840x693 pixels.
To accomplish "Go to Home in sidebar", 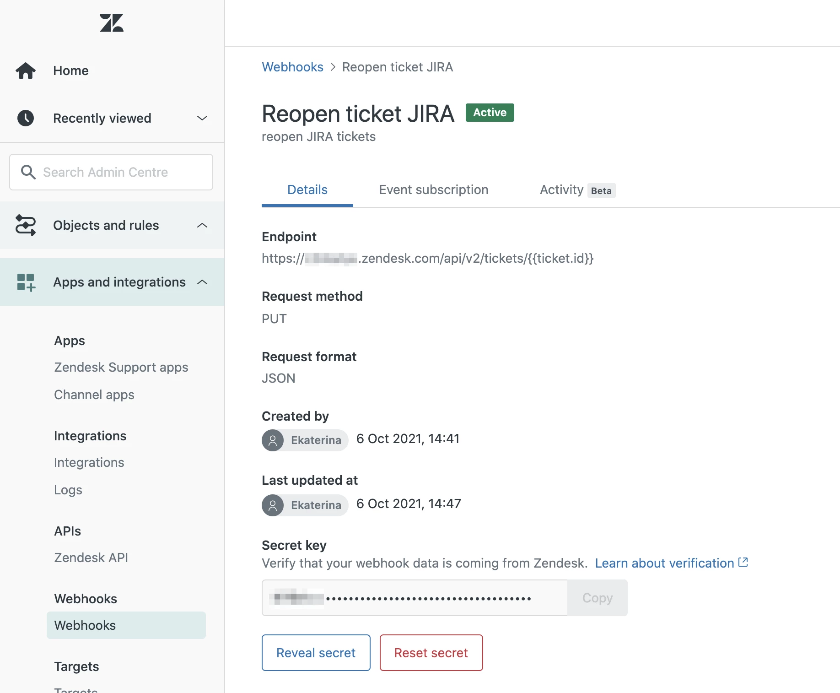I will 71,70.
